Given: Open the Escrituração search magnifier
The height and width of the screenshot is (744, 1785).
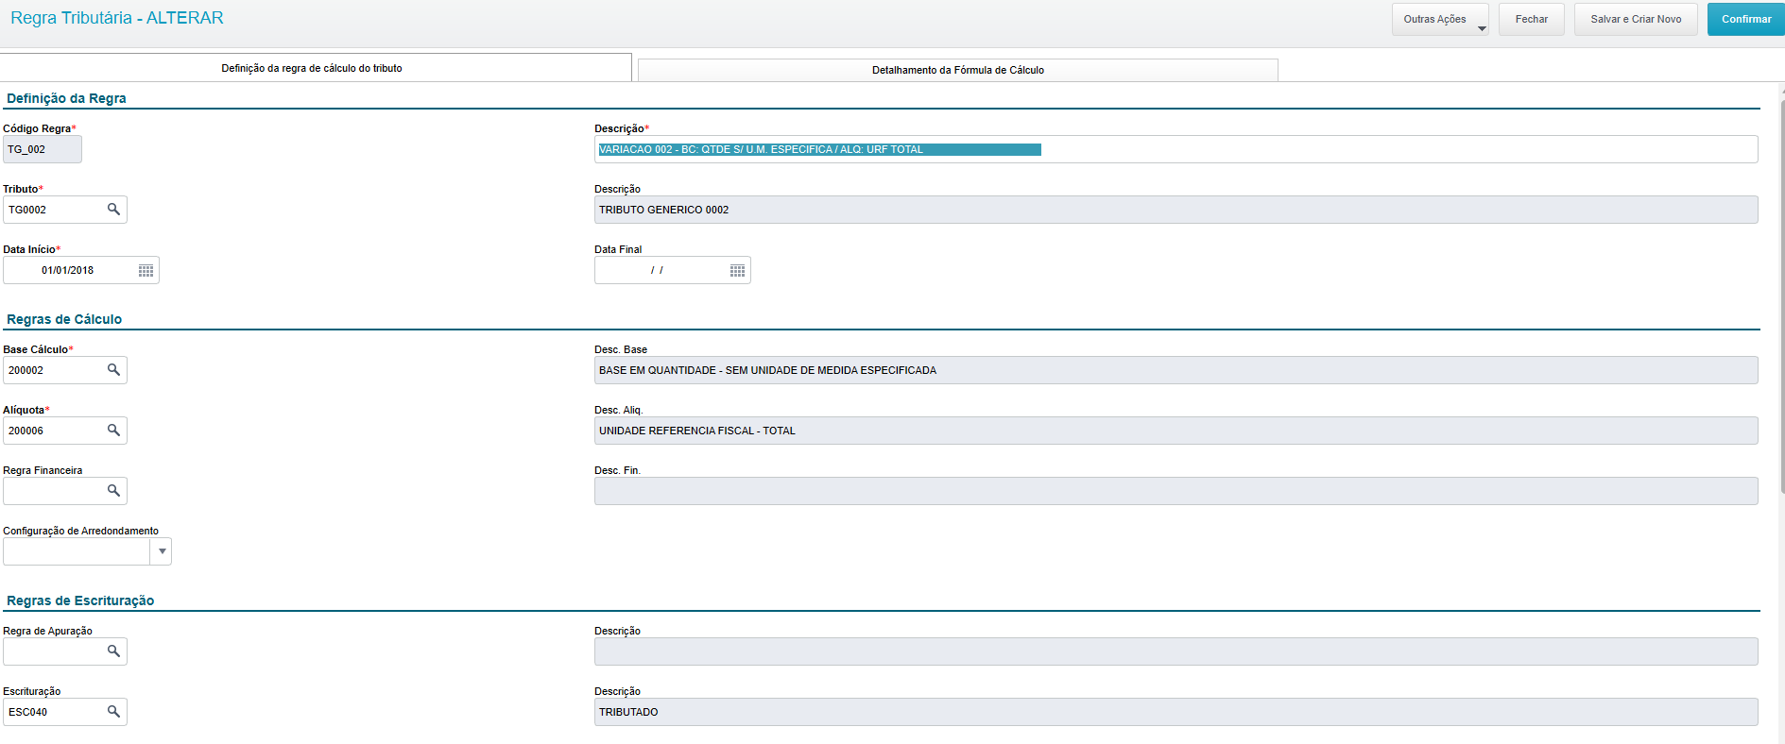Looking at the screenshot, I should point(113,712).
